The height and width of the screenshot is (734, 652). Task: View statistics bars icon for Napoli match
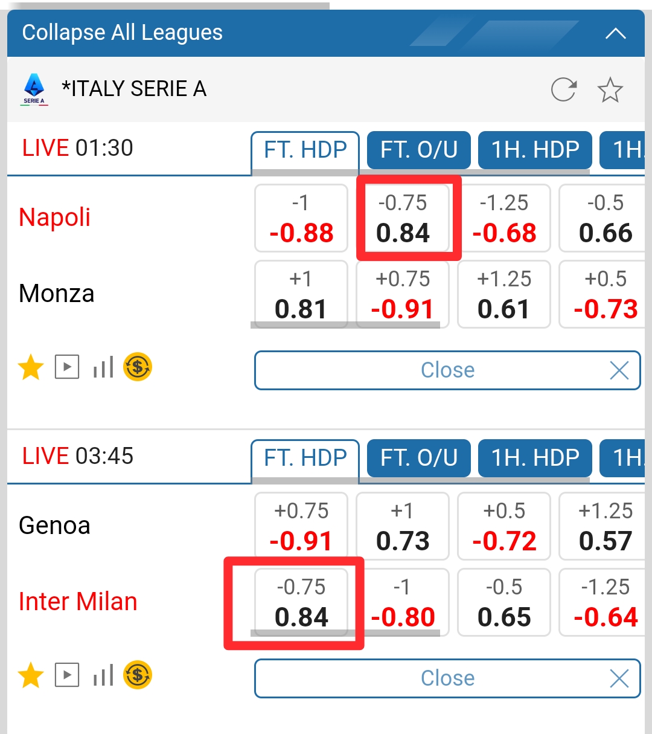[x=103, y=367]
